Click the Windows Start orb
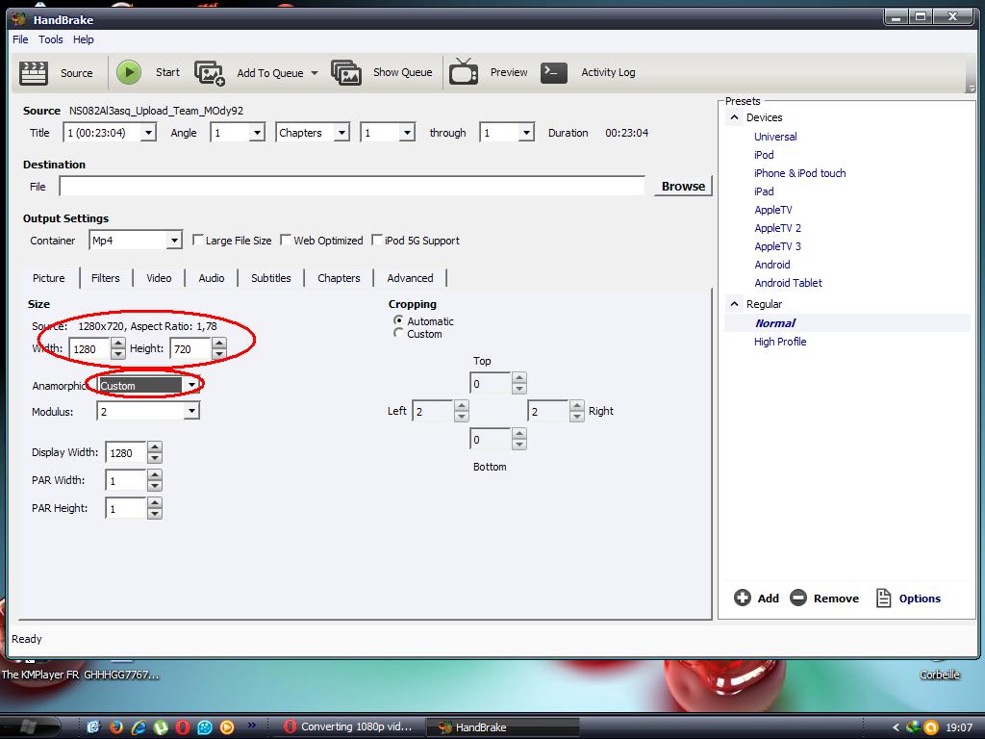 [27, 727]
